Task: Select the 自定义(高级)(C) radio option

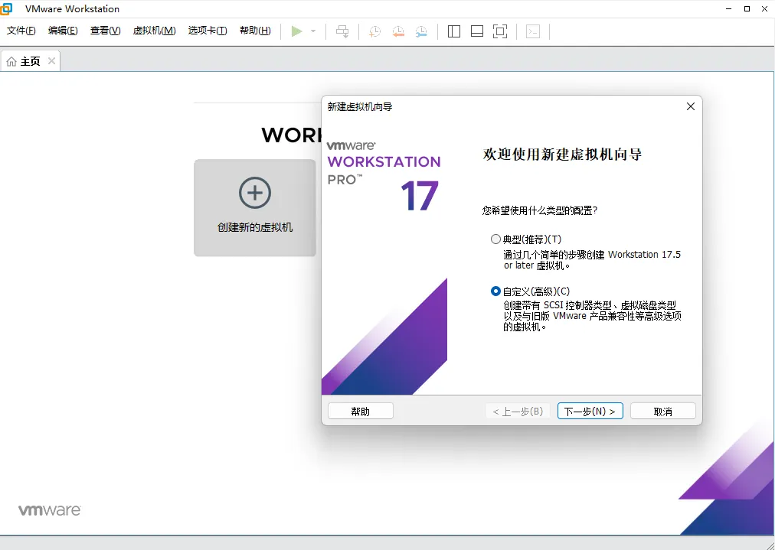Action: click(495, 291)
